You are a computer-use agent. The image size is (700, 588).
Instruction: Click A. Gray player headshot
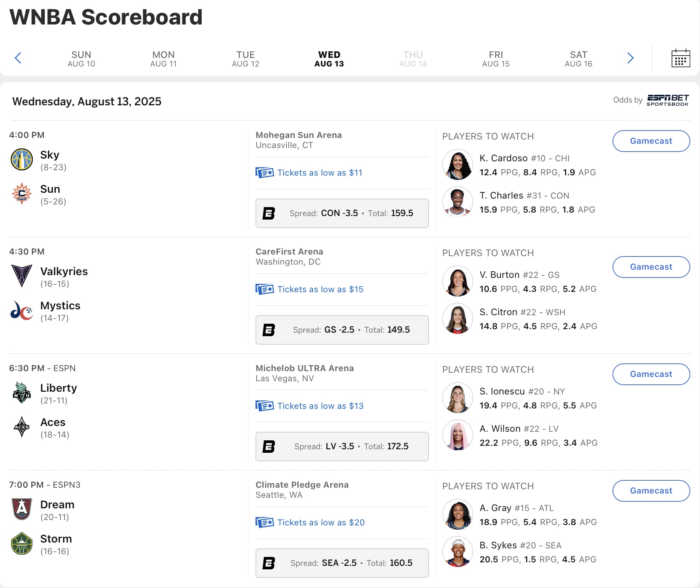tap(458, 514)
